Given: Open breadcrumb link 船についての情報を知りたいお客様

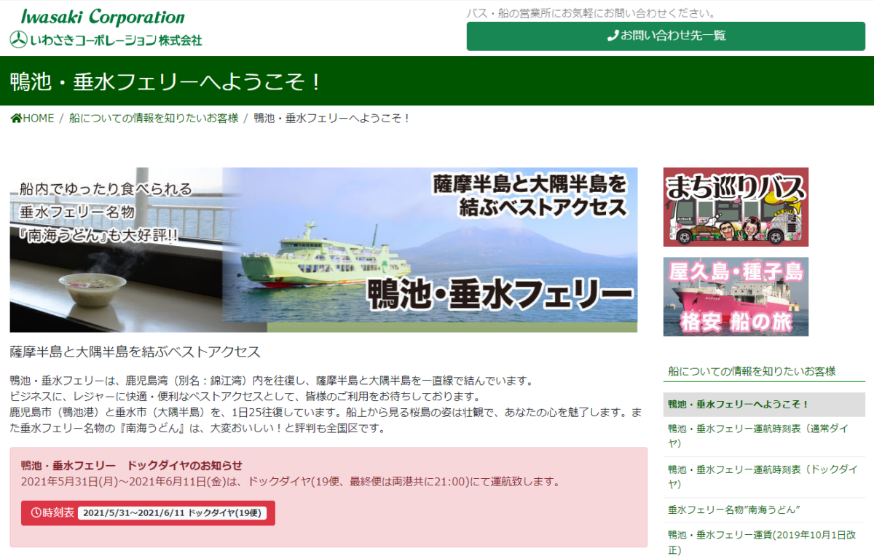Looking at the screenshot, I should click(x=154, y=118).
